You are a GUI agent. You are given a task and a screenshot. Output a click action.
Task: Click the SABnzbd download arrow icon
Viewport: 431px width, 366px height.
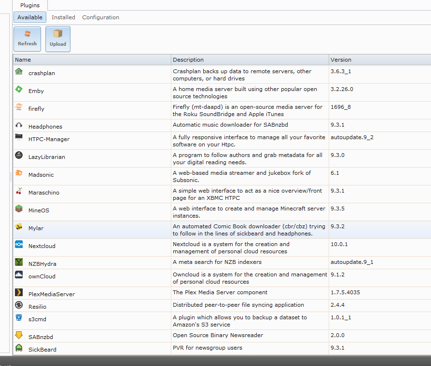point(19,335)
